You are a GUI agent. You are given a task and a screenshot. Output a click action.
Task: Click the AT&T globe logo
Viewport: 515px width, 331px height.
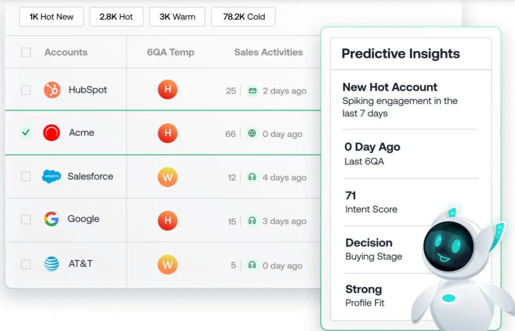pos(52,263)
